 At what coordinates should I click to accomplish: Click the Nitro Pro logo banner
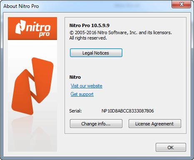32,28
